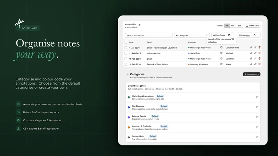Open impact chart for 15 Feb Email row
Viewport: 278px width, 156px height.
[x=251, y=59]
